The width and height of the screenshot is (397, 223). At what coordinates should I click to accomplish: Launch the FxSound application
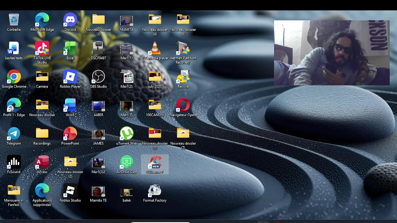coord(14,162)
